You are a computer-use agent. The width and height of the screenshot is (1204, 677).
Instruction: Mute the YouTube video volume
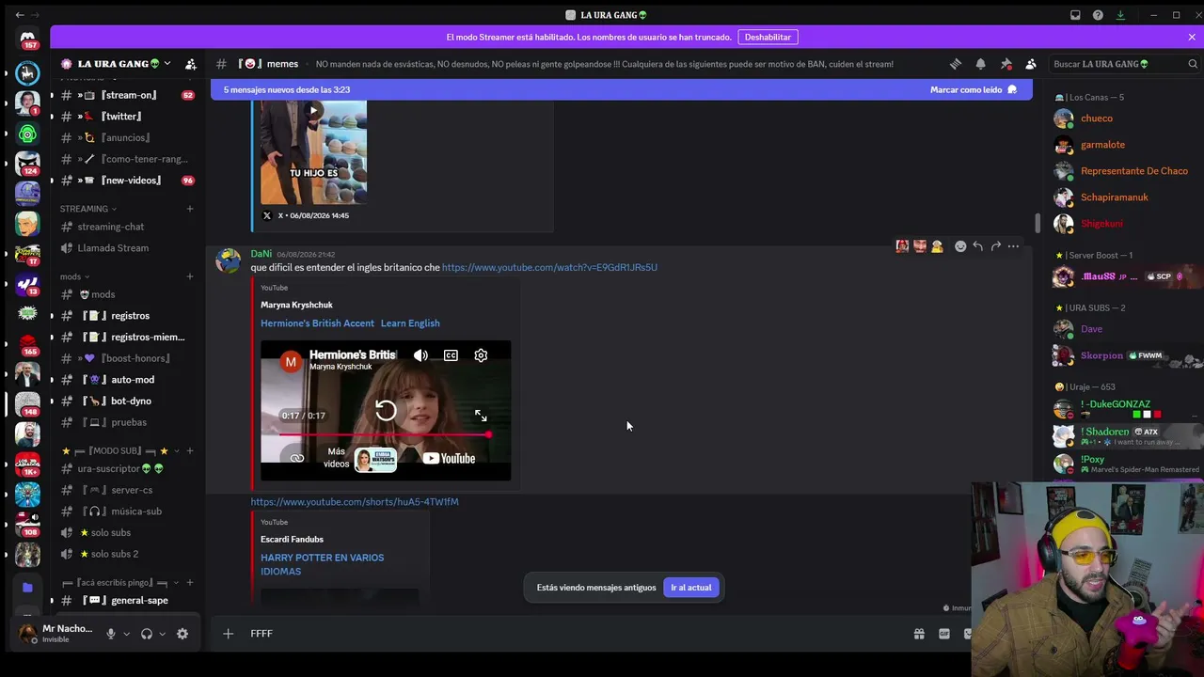[420, 355]
